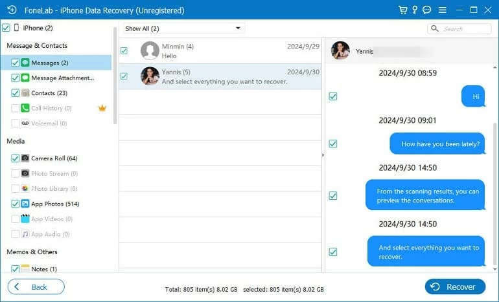Select the Yannis (5) conversation
This screenshot has width=499, height=302.
[x=220, y=76]
